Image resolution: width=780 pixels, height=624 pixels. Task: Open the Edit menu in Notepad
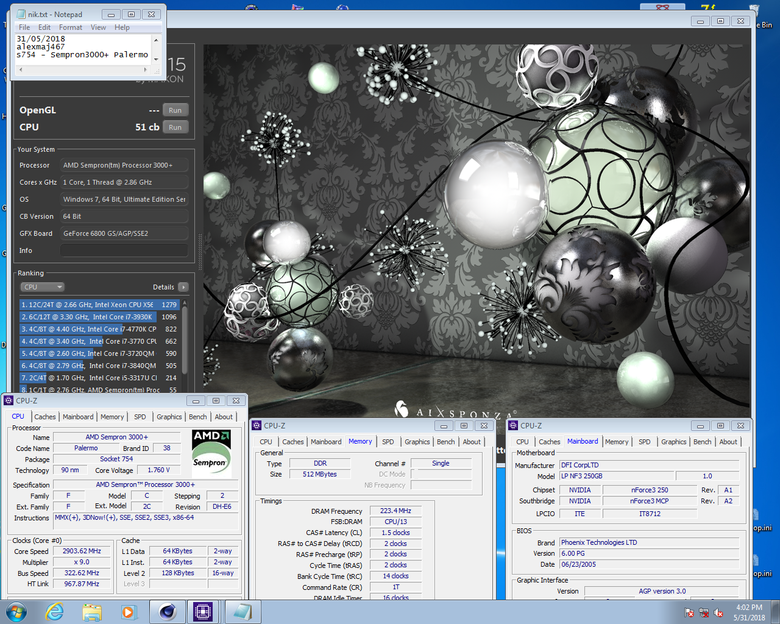(x=44, y=27)
